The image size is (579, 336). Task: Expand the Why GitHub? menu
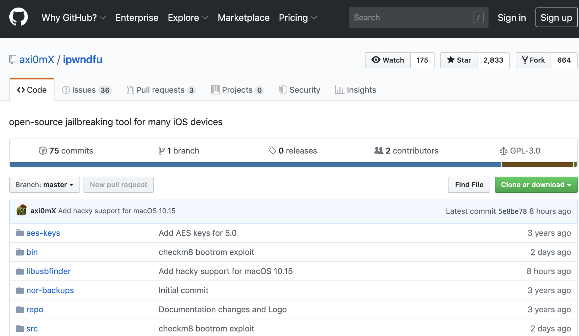(x=74, y=17)
